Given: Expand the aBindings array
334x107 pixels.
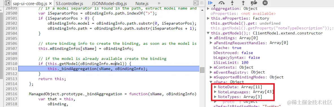Looking at the screenshot, I should pyautogui.click(x=211, y=38).
